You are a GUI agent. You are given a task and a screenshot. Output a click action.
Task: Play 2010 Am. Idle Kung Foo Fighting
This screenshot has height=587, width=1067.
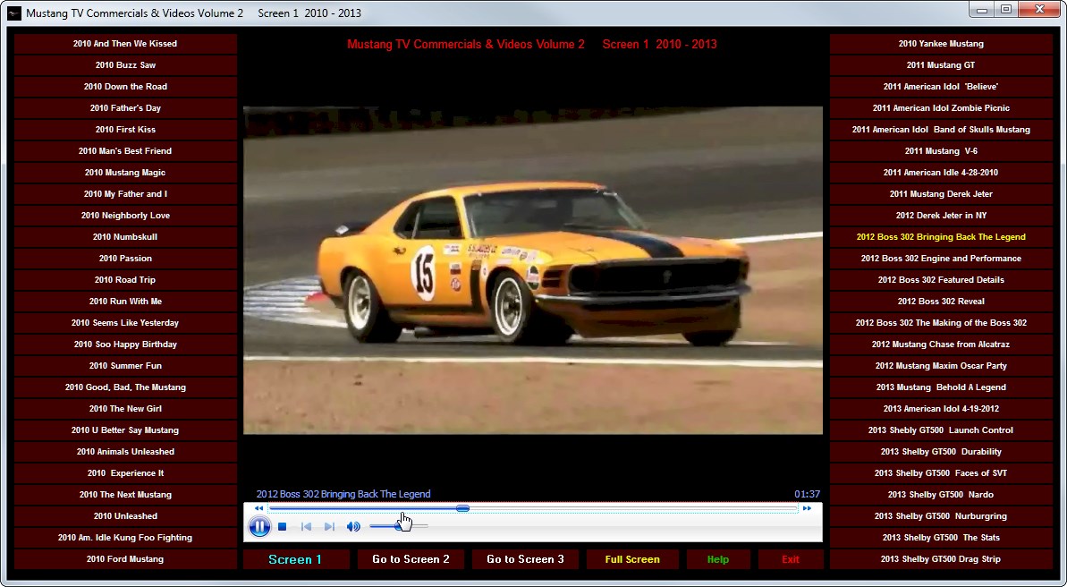[125, 537]
